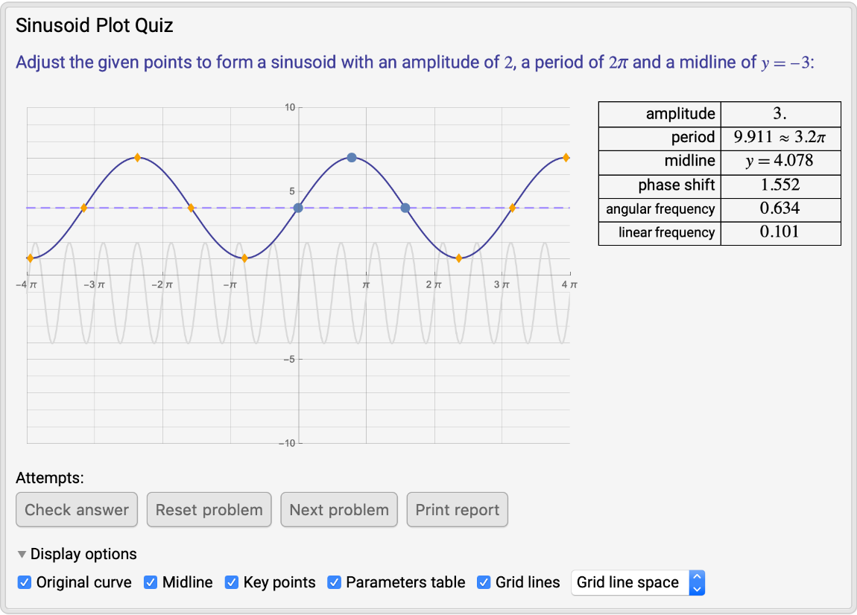Disable the Original curve checkbox
This screenshot has height=615, width=857.
pos(25,582)
